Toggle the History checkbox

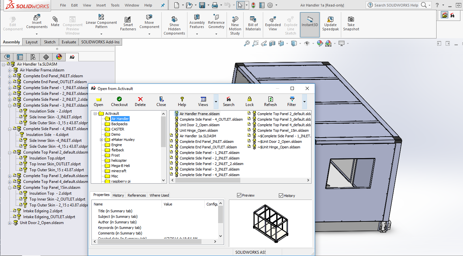(x=281, y=195)
